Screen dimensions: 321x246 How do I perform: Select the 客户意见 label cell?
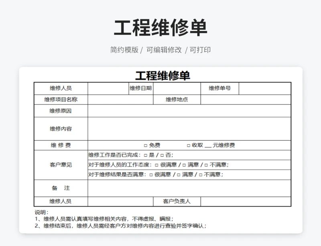point(61,165)
